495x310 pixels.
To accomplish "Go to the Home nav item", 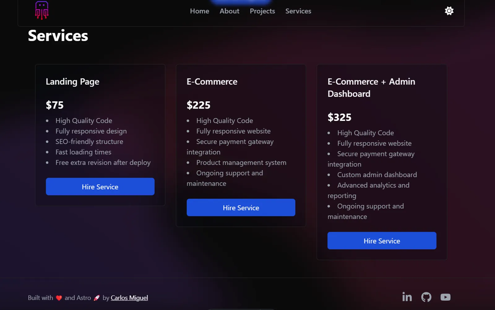I will 200,11.
